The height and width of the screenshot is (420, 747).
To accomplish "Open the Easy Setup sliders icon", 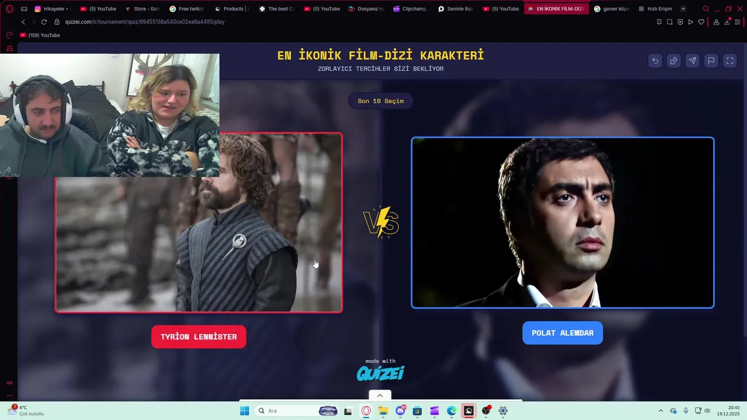I will click(x=738, y=22).
